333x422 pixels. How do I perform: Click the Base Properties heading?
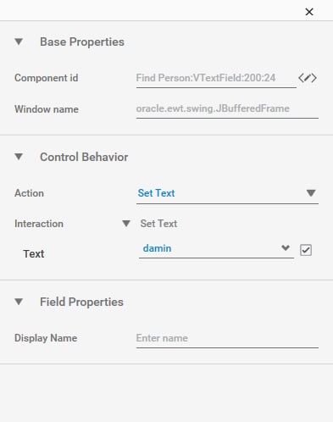[82, 42]
